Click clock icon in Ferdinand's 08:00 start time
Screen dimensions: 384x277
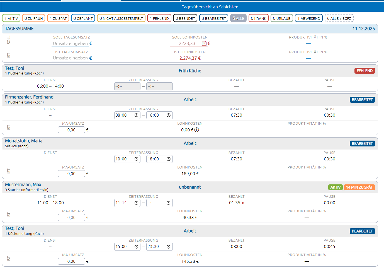click(x=136, y=115)
